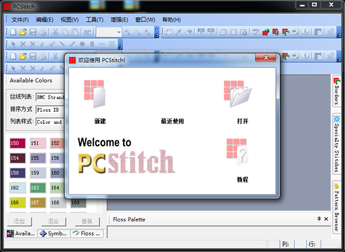Pick floss color swatch 166
Viewport: 345px width, 252px height.
pos(18,203)
